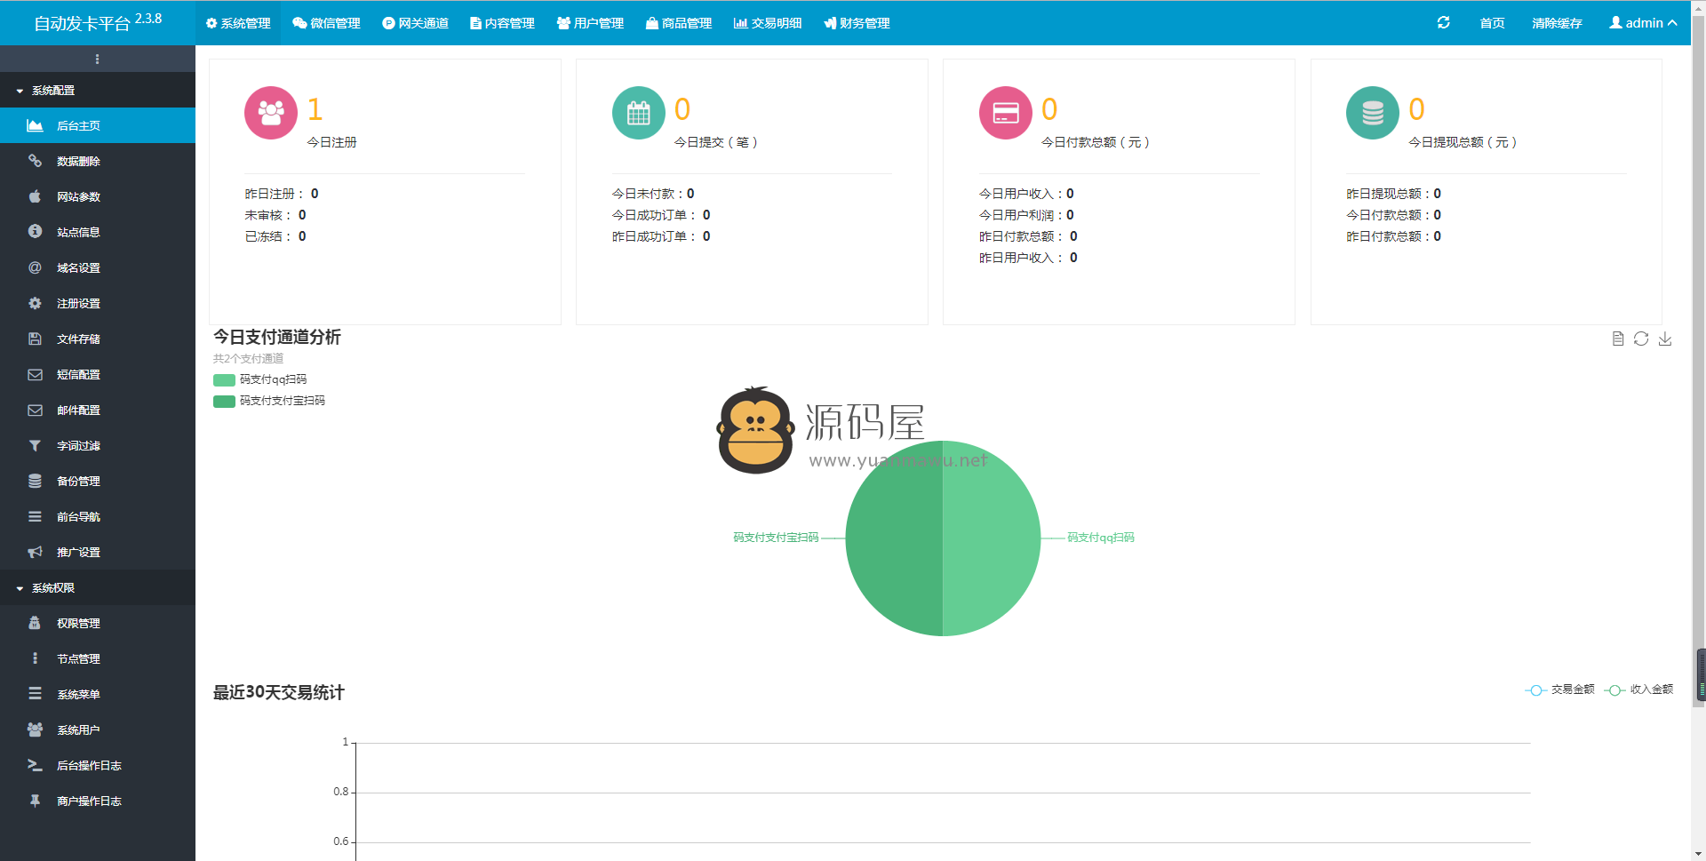Collapse the 系统配置 sidebar group
1706x861 pixels.
pos(98,90)
